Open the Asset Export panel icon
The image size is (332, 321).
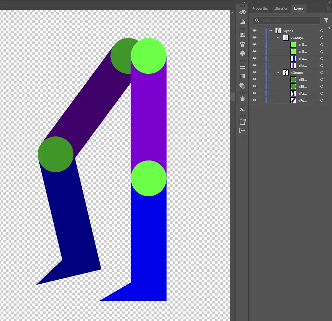pos(242,122)
